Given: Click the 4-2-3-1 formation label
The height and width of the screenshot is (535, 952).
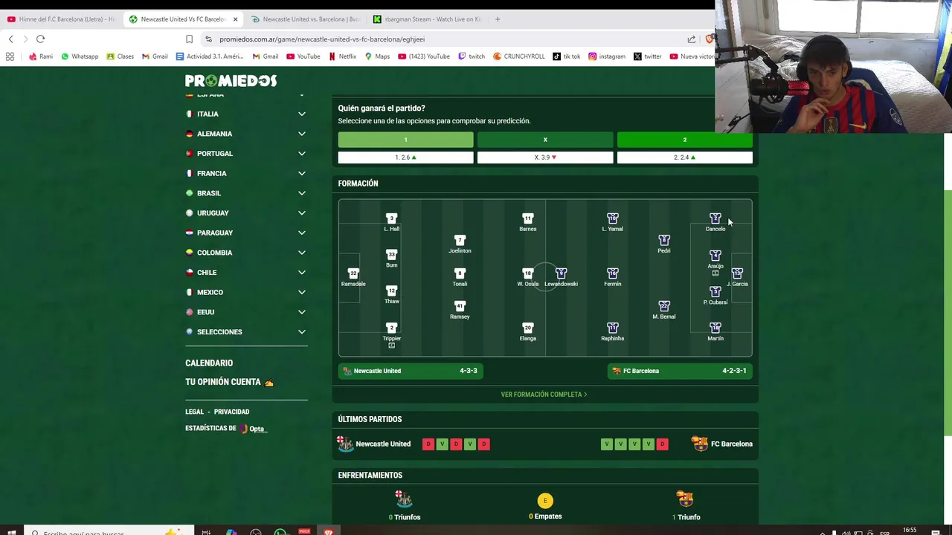Looking at the screenshot, I should click(734, 371).
